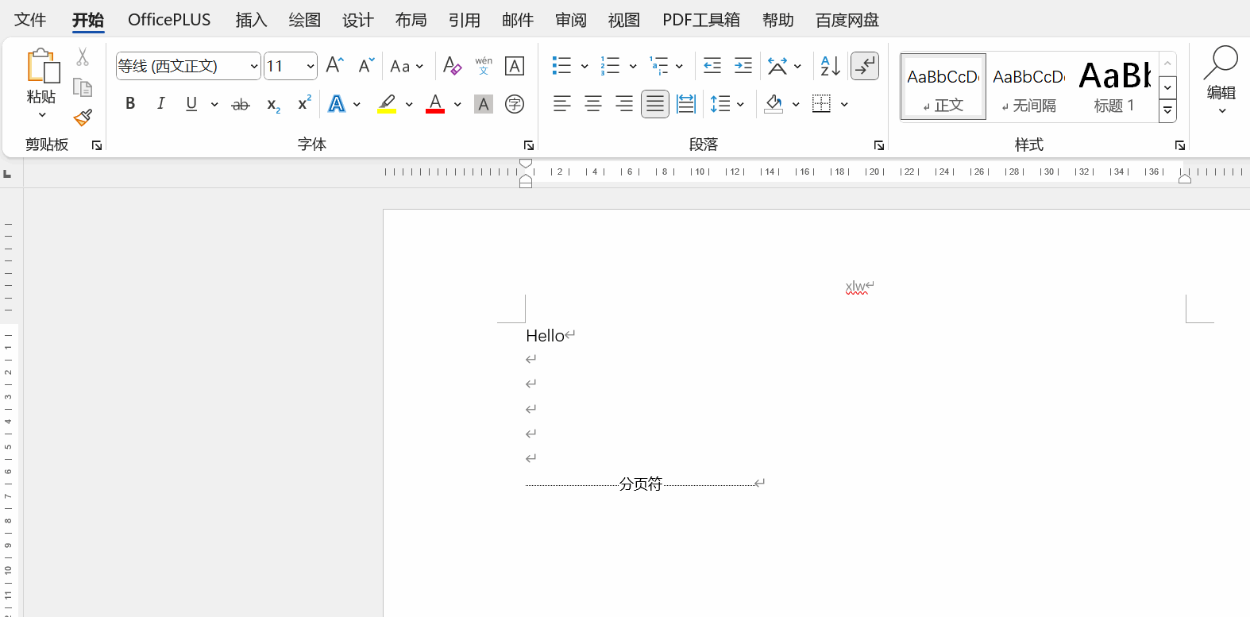Apply the yellow text highlight color
Viewport: 1250px width, 617px height.
coord(387,104)
